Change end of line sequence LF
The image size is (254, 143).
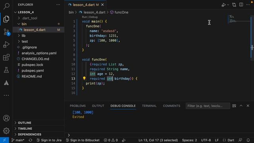(x=217, y=140)
